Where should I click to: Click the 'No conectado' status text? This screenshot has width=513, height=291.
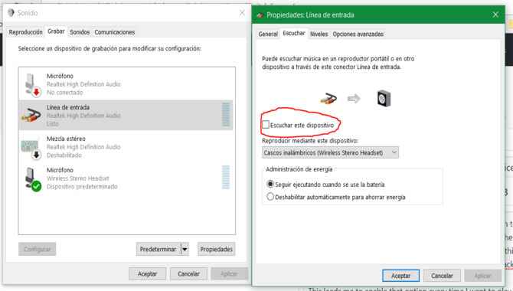65,93
